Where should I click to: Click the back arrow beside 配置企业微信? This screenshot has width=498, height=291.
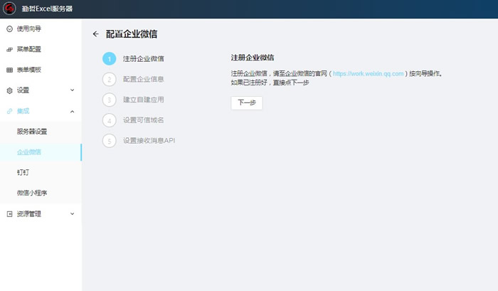point(96,33)
